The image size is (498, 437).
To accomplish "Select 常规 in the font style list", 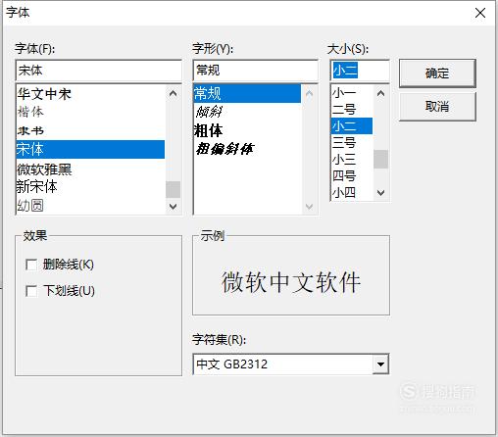I will tap(247, 94).
